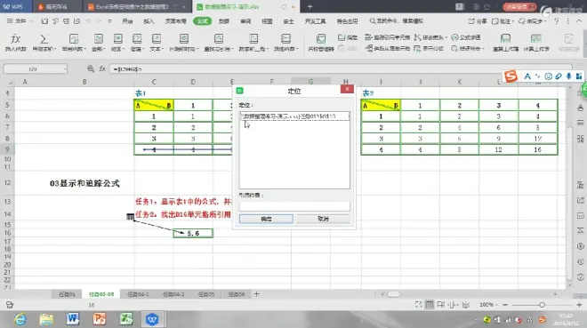Screen dimensions: 587x328
Task: Expand the Date and Time functions dropdown
Action: coord(183,43)
